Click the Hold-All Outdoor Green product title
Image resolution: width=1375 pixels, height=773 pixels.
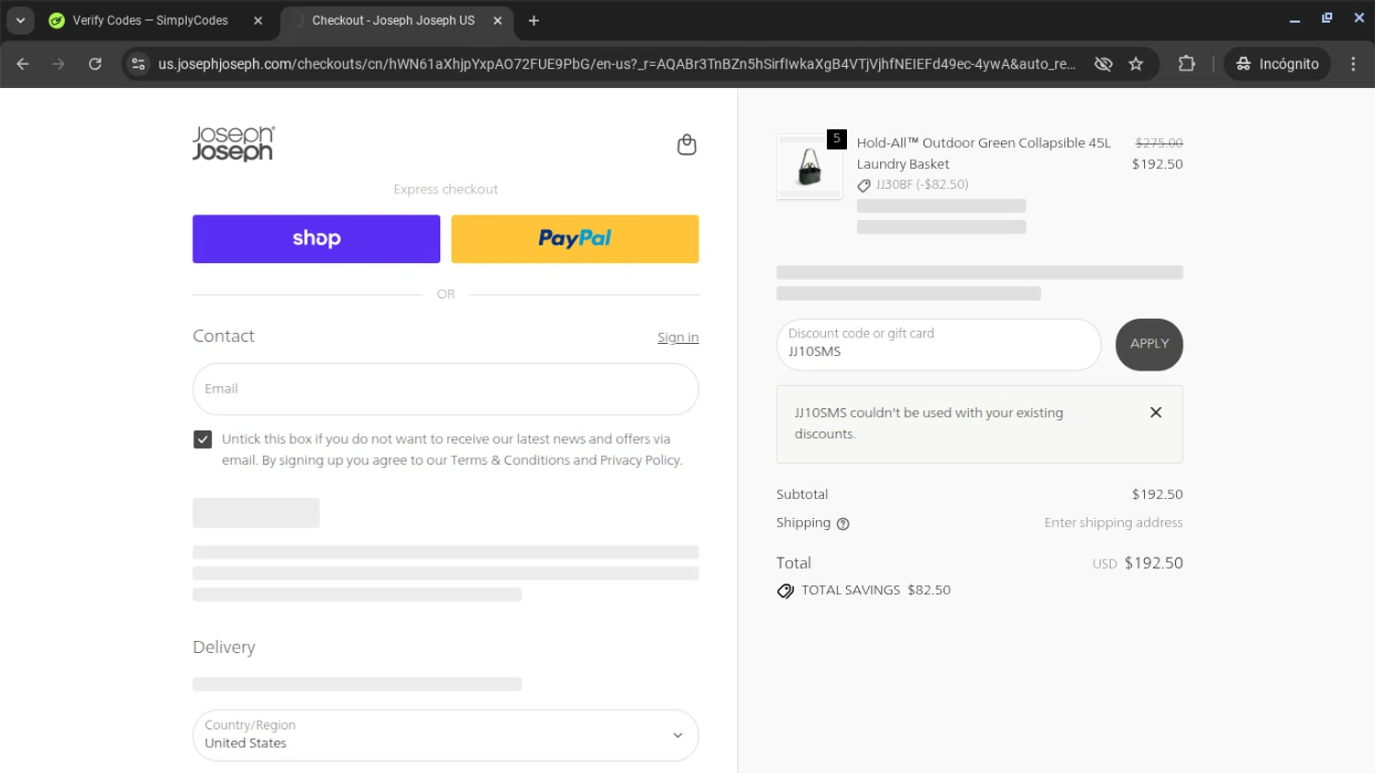click(x=984, y=153)
